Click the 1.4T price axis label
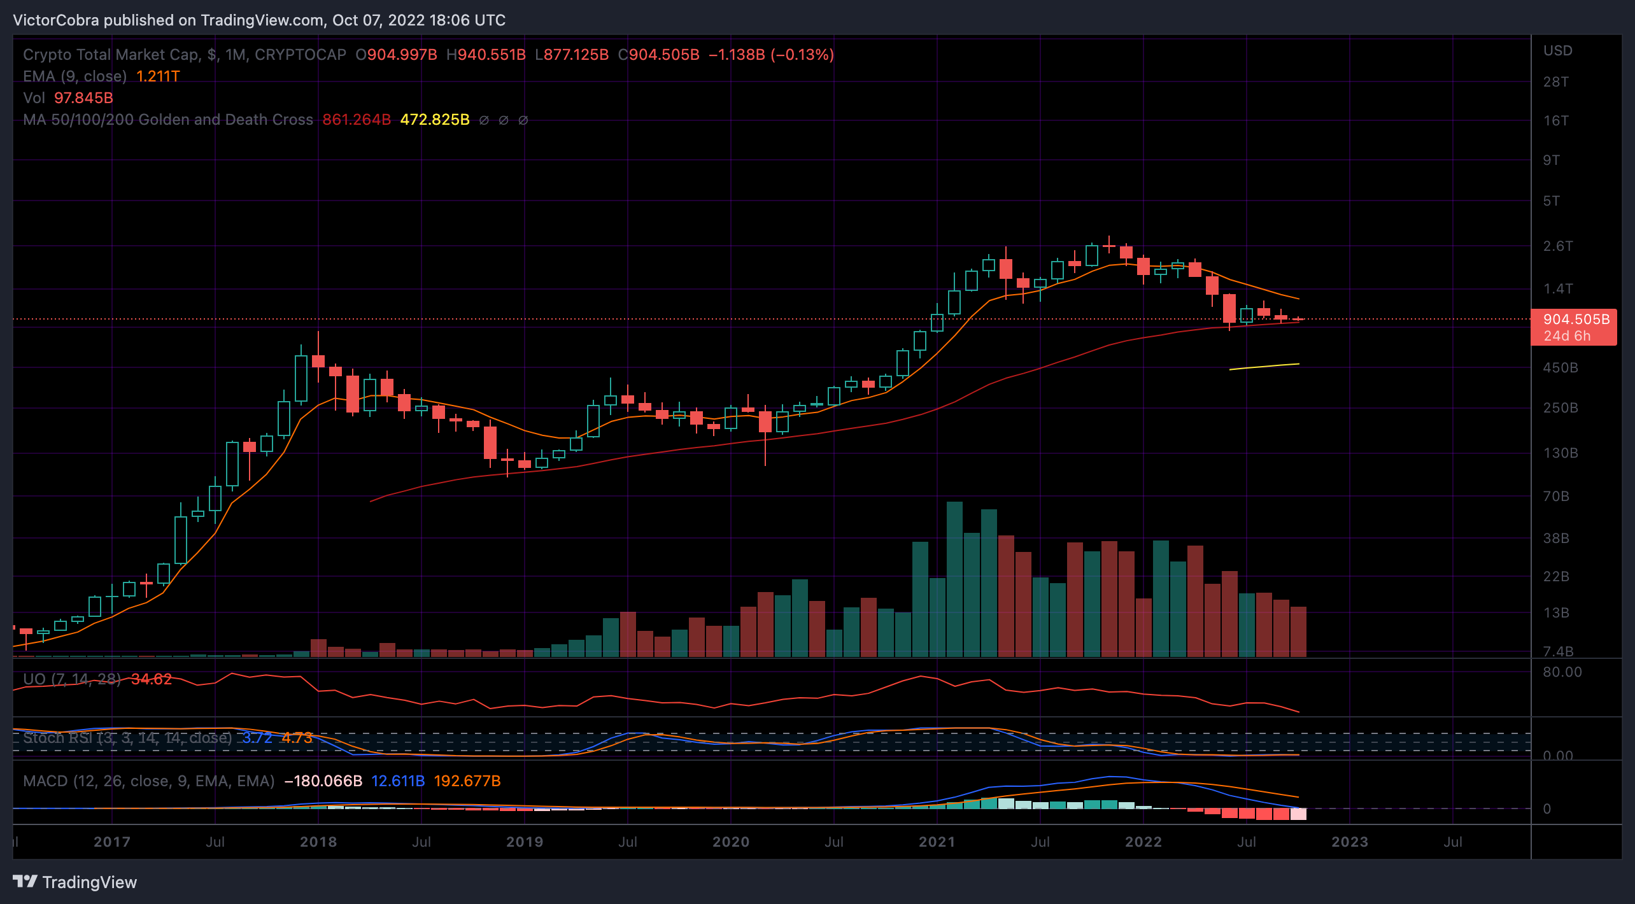The height and width of the screenshot is (904, 1635). tap(1557, 288)
